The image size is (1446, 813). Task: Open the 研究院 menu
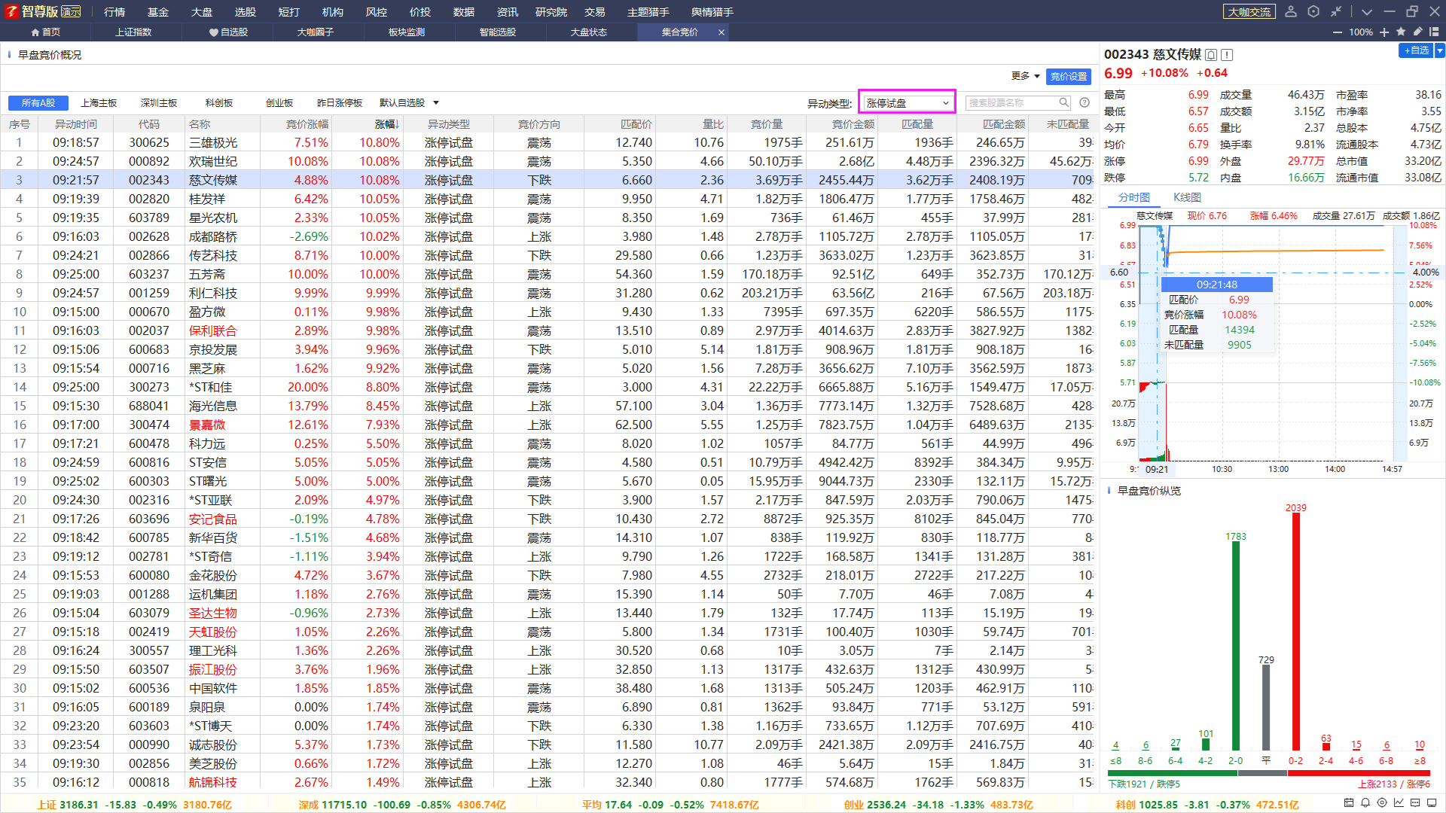[551, 11]
